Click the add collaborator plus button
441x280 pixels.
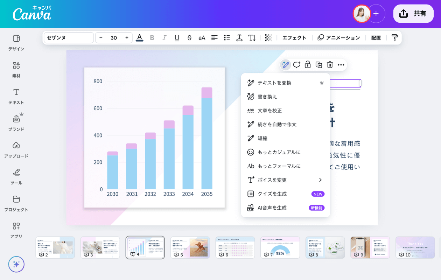pyautogui.click(x=376, y=14)
